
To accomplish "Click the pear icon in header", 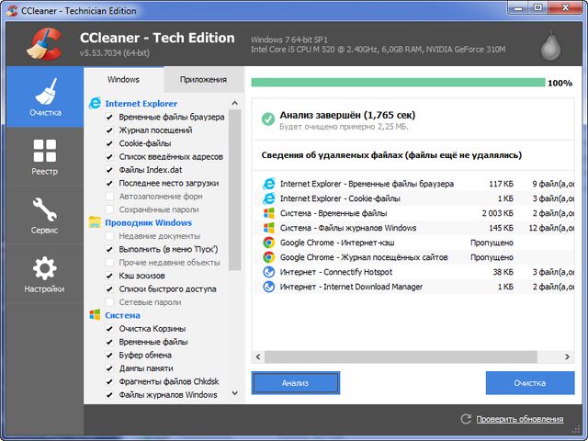I will click(x=552, y=42).
